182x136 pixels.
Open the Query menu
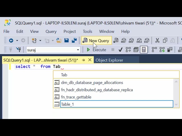coord(51,31)
